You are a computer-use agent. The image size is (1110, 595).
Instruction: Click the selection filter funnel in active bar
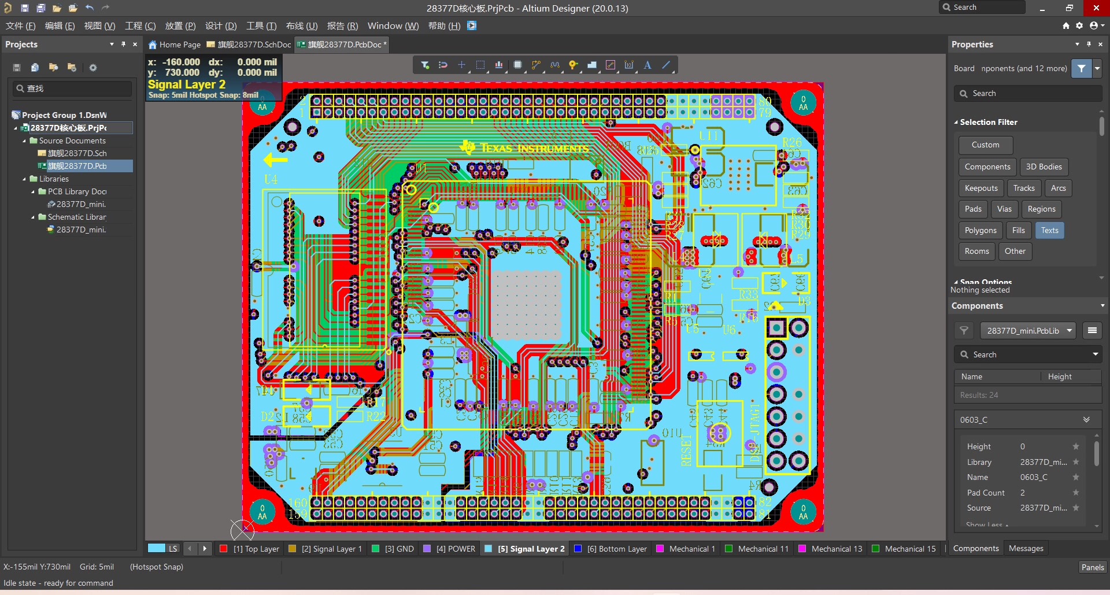click(x=425, y=65)
